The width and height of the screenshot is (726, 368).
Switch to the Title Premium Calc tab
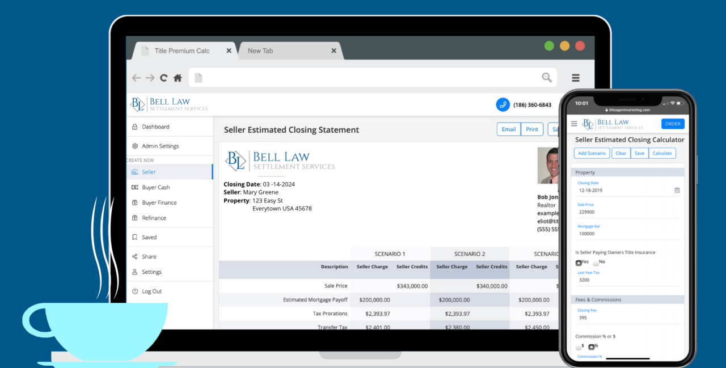click(181, 51)
